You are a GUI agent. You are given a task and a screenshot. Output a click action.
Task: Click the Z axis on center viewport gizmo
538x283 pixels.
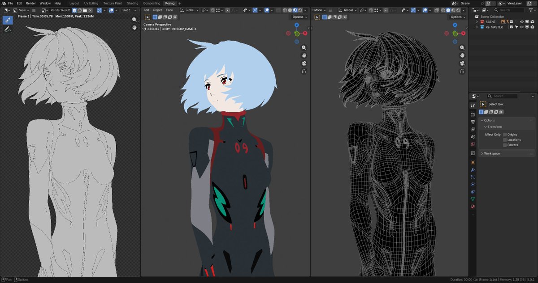point(297,25)
